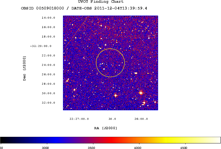Click the yellow region of the colorbar
This screenshot has height=149, width=221.
click(168, 140)
